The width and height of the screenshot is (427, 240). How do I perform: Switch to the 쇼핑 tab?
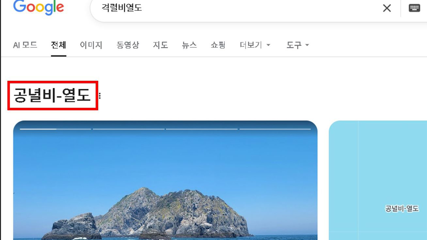(218, 45)
